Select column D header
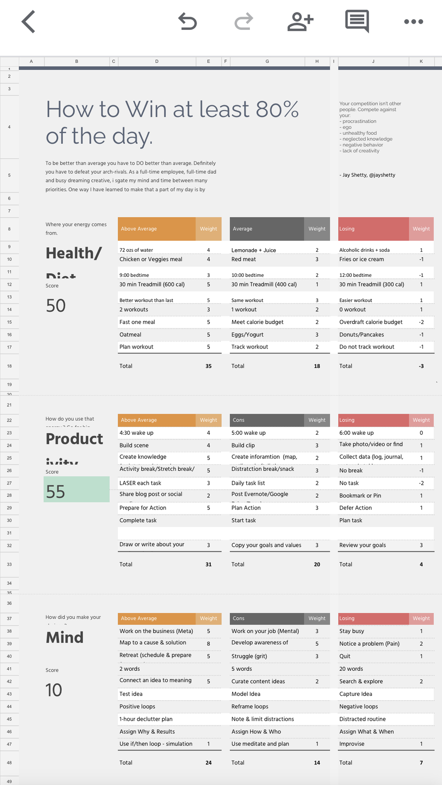 [x=157, y=62]
